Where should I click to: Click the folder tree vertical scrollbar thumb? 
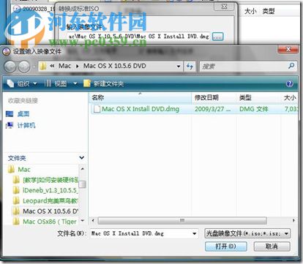click(x=83, y=184)
